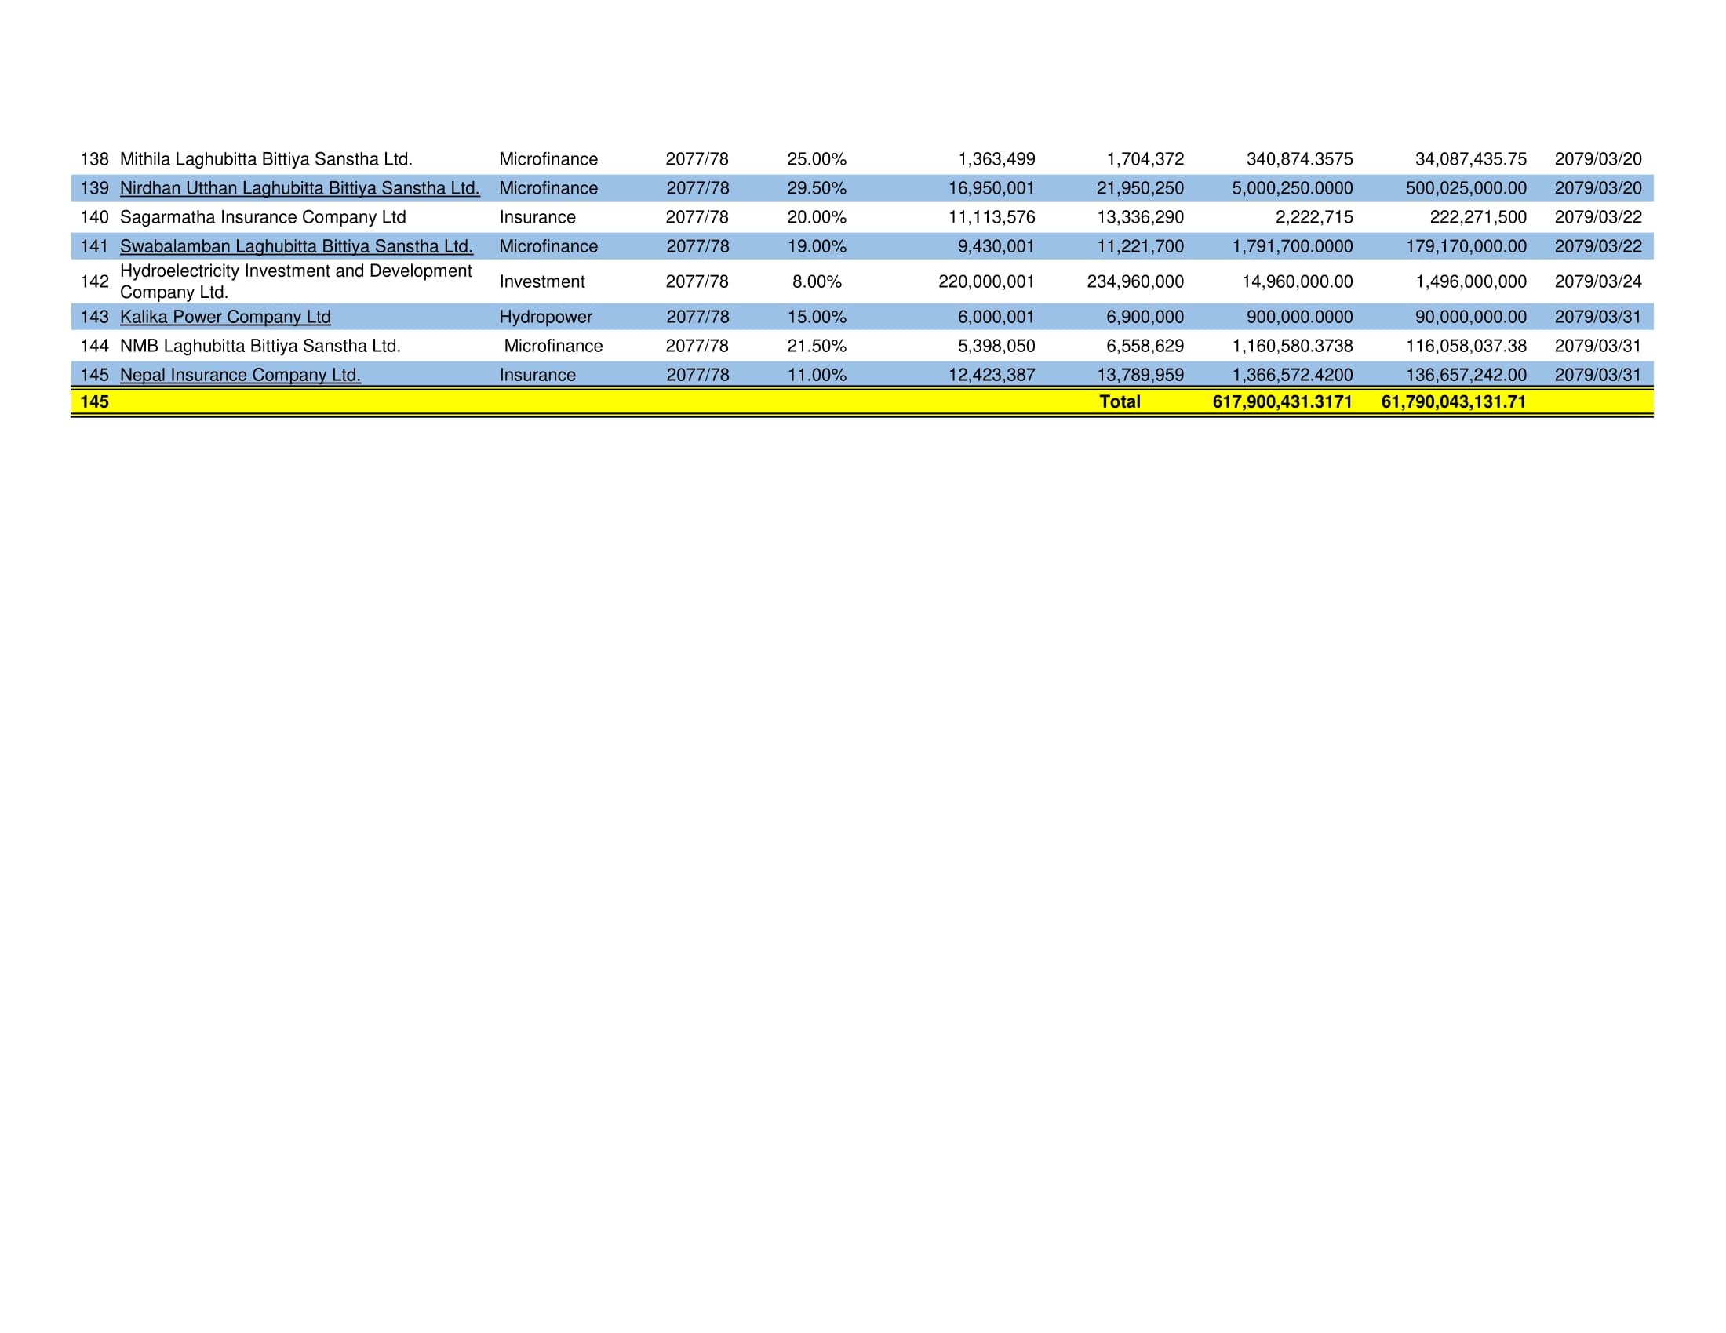Click value 220,000,001 in row 142
The height and width of the screenshot is (1333, 1726).
pyautogui.click(x=985, y=281)
